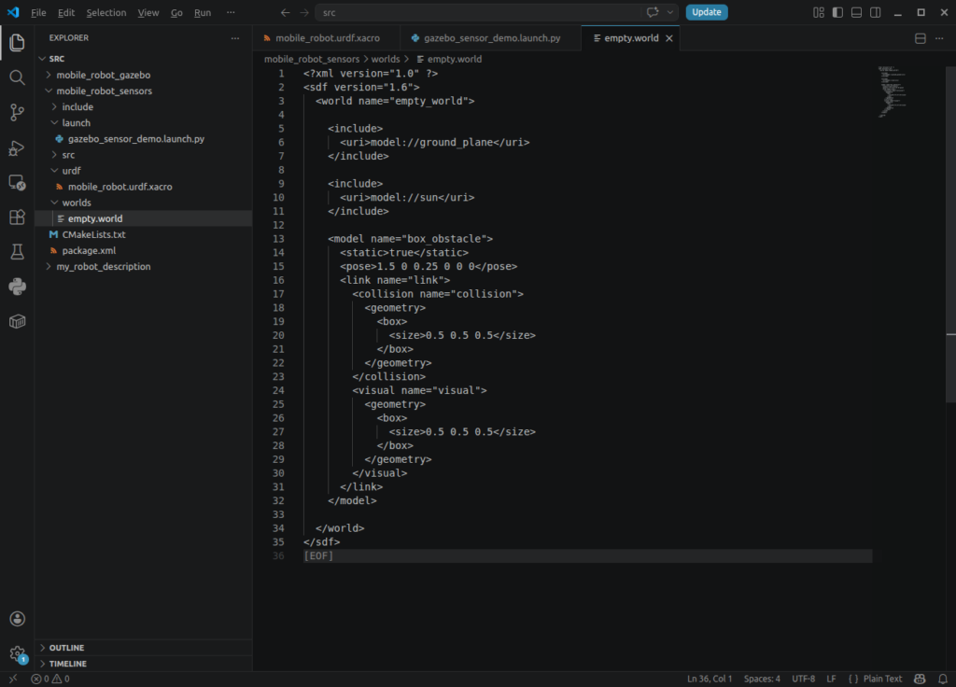The image size is (956, 687).
Task: Split the editor layout icon
Action: coord(921,38)
